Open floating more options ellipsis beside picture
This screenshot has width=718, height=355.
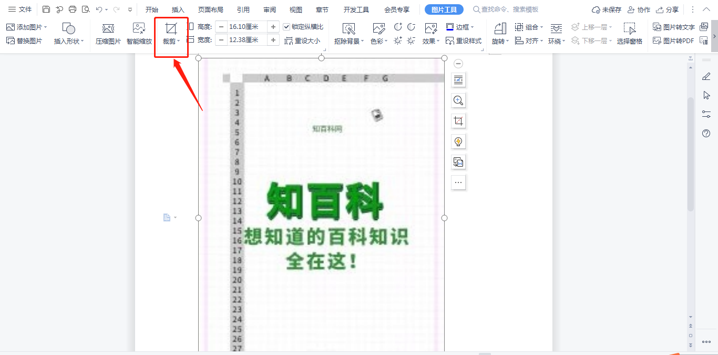point(458,182)
